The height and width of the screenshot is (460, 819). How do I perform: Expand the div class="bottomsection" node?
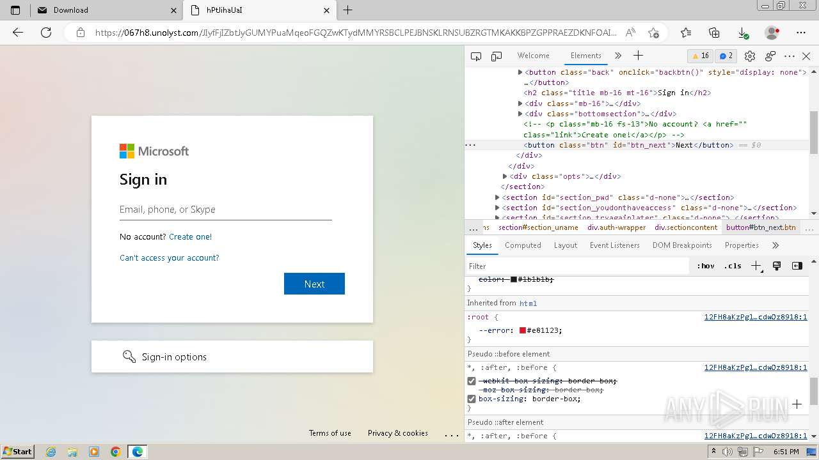point(520,114)
